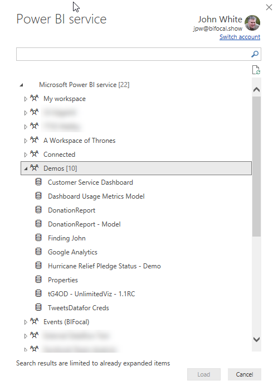
Task: Click the Finding John dataset icon
Action: (x=38, y=238)
